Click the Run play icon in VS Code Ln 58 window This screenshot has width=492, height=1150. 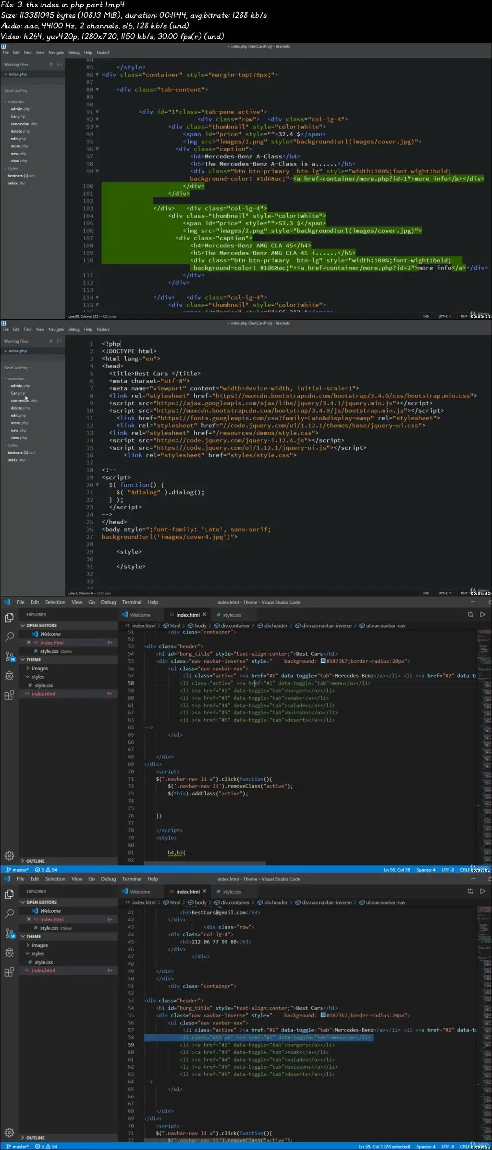pos(482,614)
